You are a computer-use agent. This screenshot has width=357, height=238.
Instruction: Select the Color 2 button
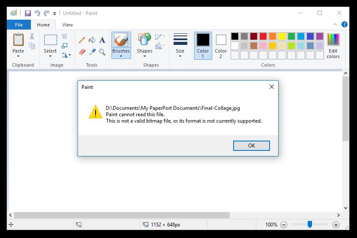(221, 46)
